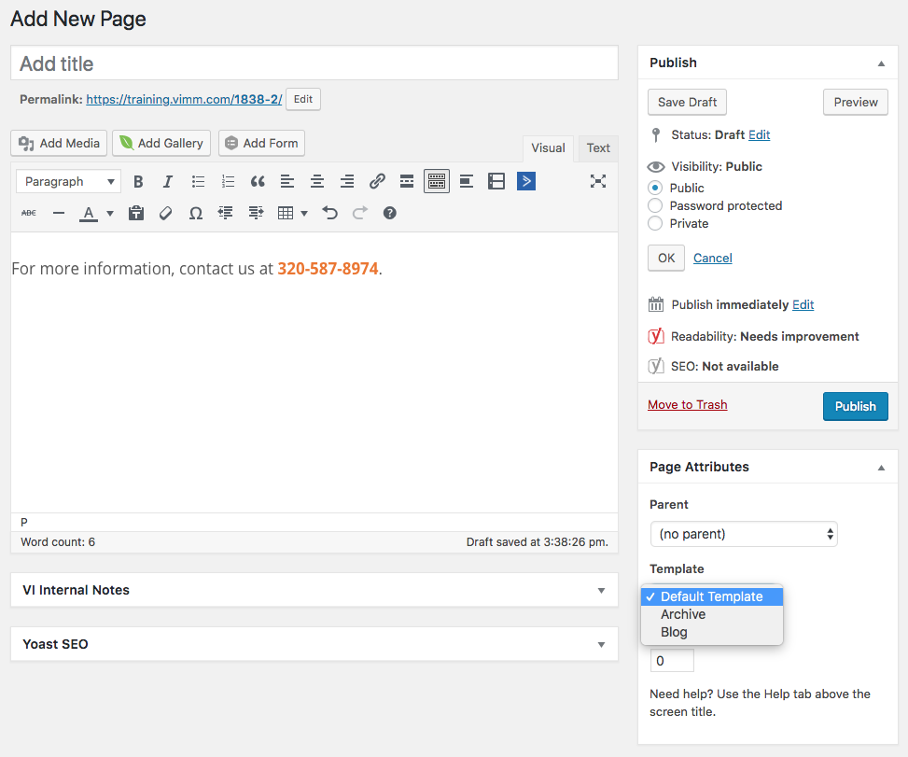Open the Parent page dropdown
Screen dimensions: 908x757
744,534
